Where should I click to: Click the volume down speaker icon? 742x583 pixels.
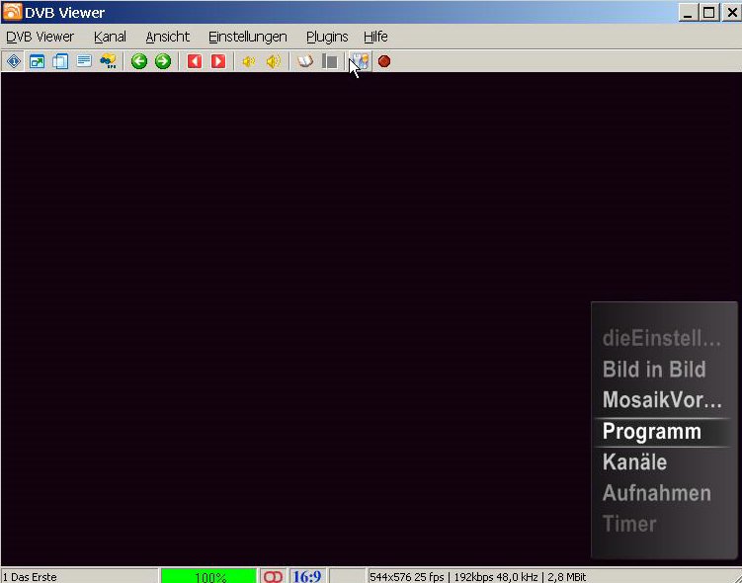[249, 61]
